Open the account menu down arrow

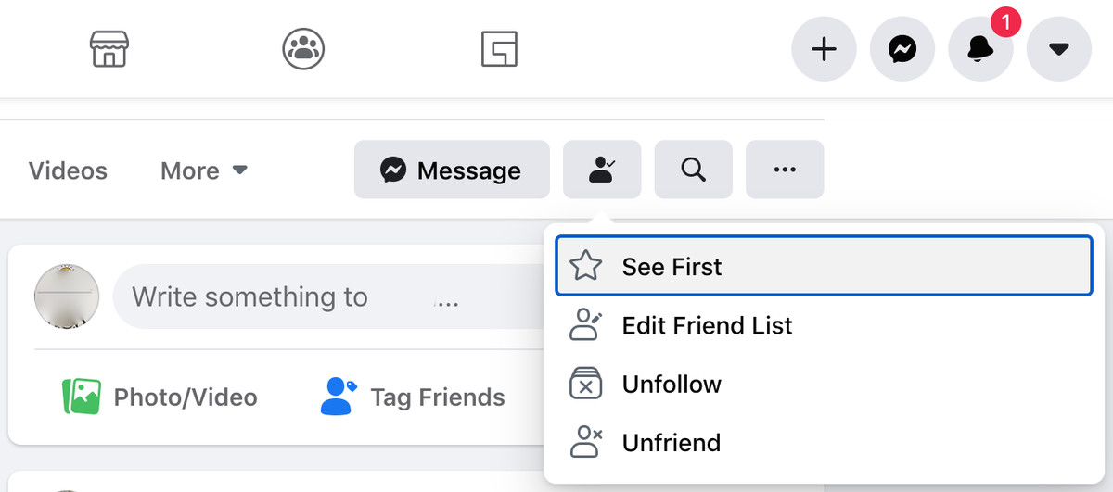pyautogui.click(x=1059, y=49)
